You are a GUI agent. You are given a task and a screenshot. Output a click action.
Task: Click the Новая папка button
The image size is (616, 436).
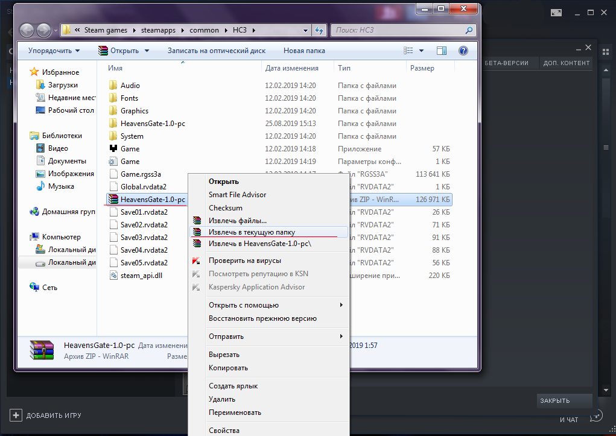coord(304,51)
